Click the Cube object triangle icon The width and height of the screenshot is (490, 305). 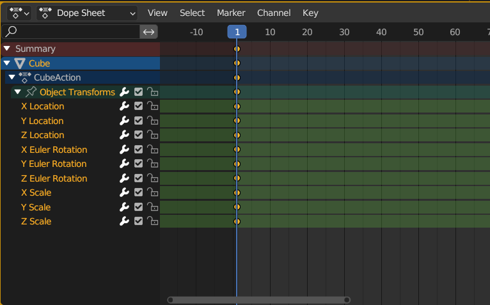(20, 63)
